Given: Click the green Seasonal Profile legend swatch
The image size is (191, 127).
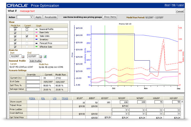Looking at the screenshot, I should 36,29.
